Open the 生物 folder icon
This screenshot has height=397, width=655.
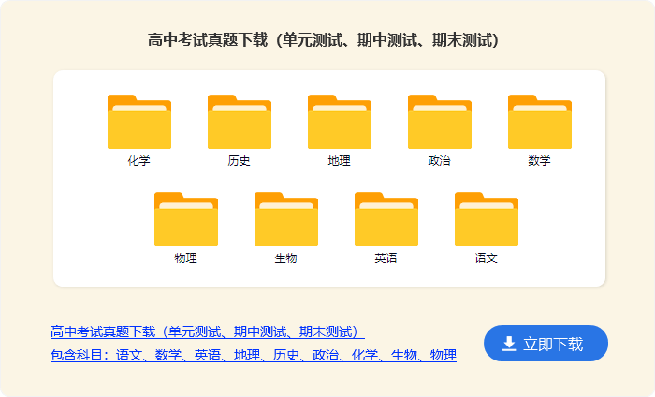[x=286, y=219]
